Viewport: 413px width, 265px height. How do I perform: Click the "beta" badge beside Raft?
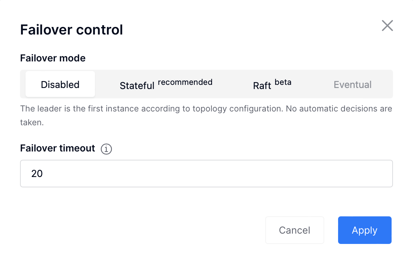click(x=283, y=82)
